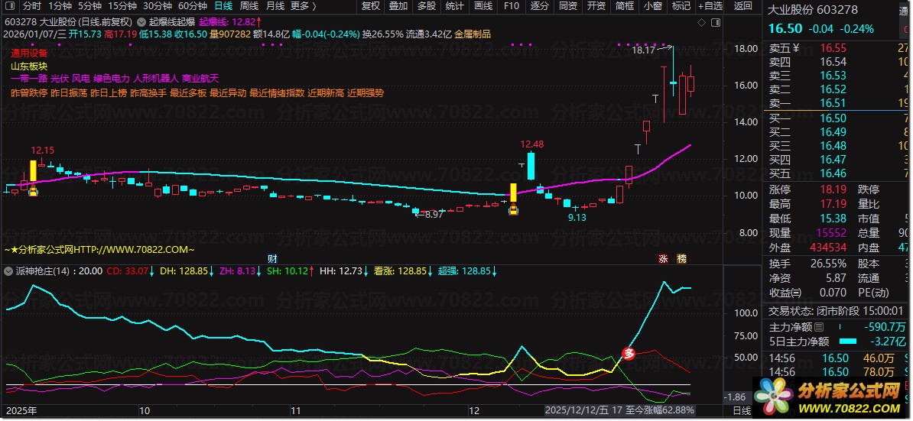Screen dimensions: 913x421
Task: Click the 涨 marker icon on the chart
Action: [663, 258]
